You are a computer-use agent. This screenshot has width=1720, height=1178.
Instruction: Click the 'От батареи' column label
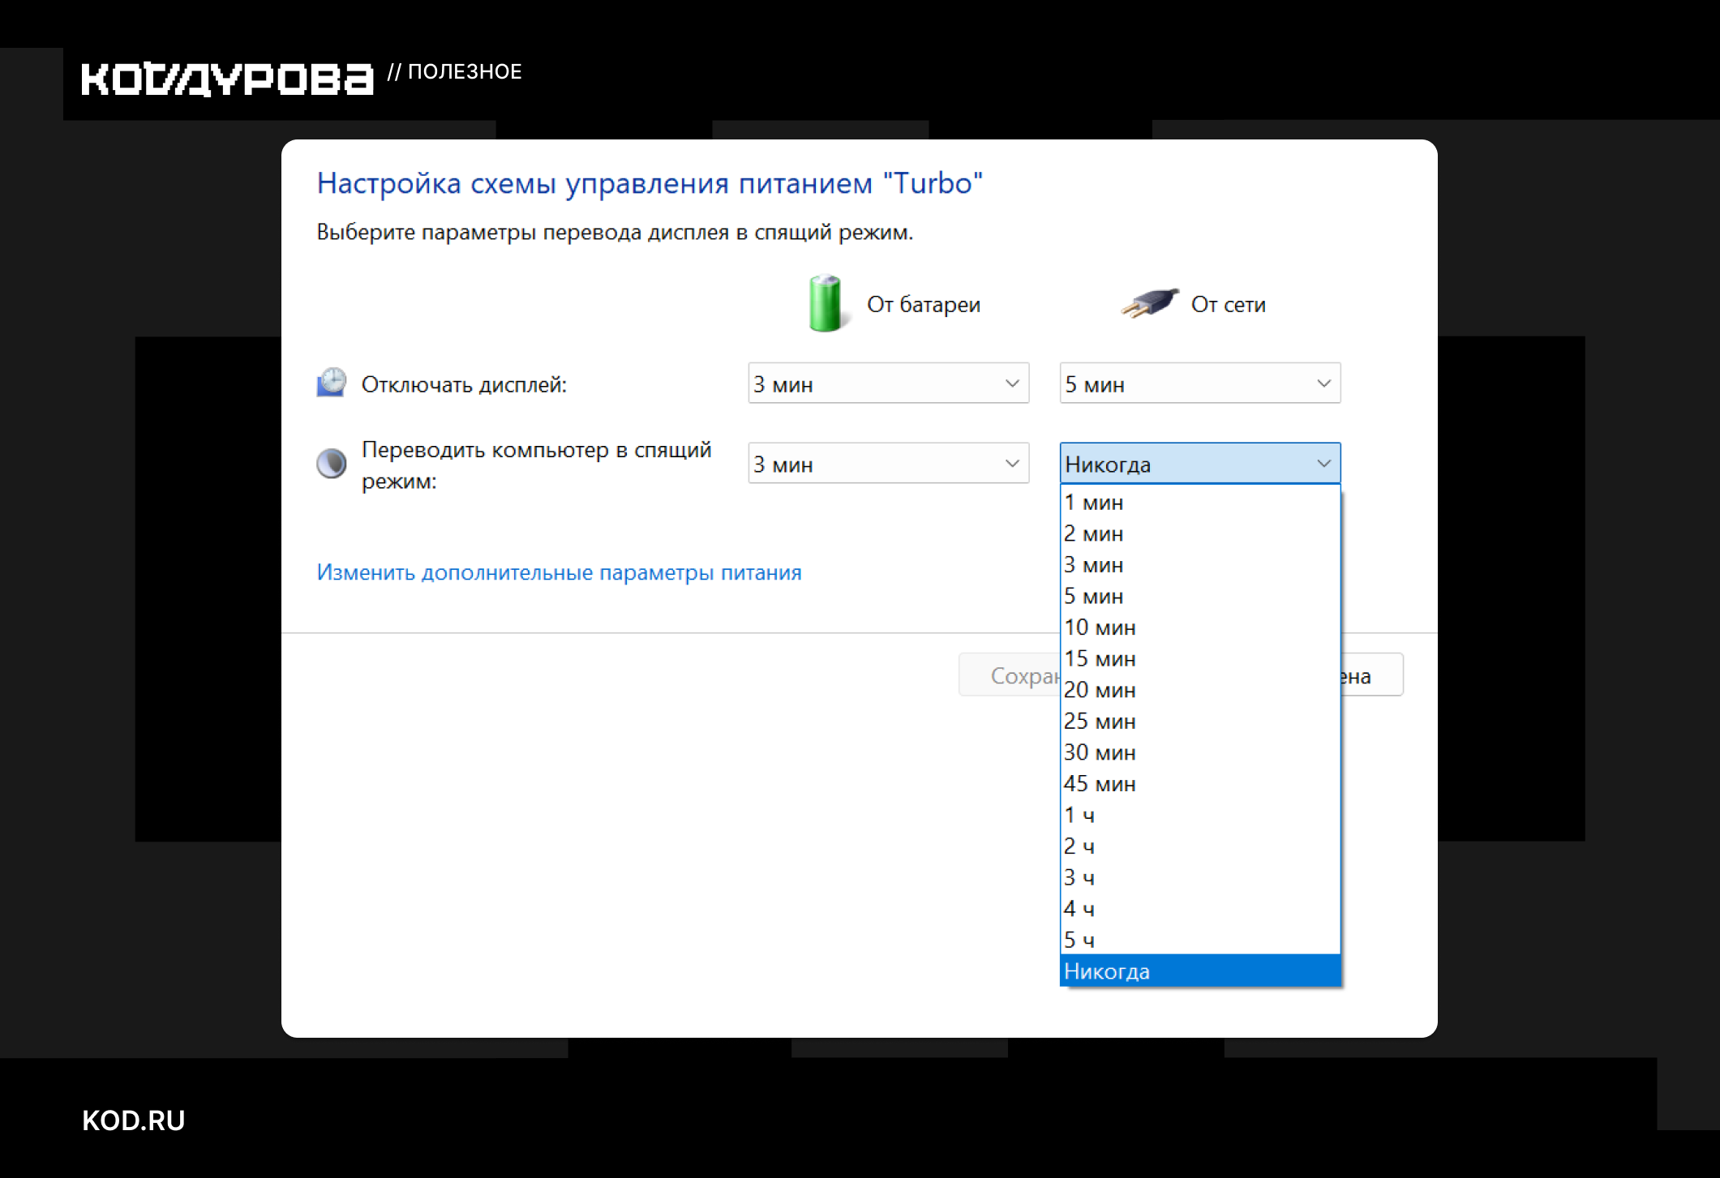pyautogui.click(x=924, y=305)
